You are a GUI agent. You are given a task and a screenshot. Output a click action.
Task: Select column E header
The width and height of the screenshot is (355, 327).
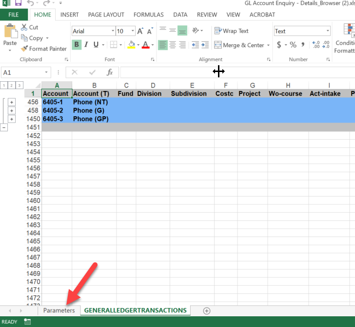(192, 86)
